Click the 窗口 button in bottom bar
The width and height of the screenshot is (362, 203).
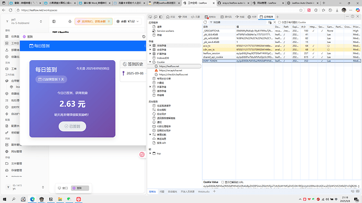click(x=63, y=188)
